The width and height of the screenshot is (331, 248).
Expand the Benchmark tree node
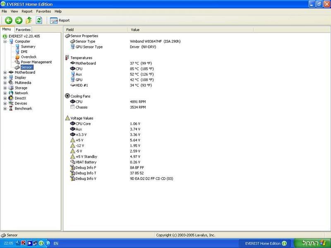5,109
